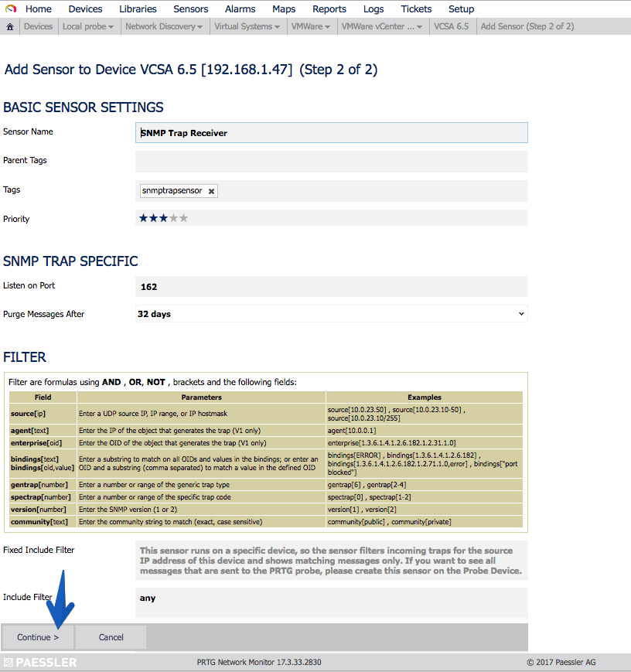Click PRTG Network Monitor version text in footer

pyautogui.click(x=259, y=662)
